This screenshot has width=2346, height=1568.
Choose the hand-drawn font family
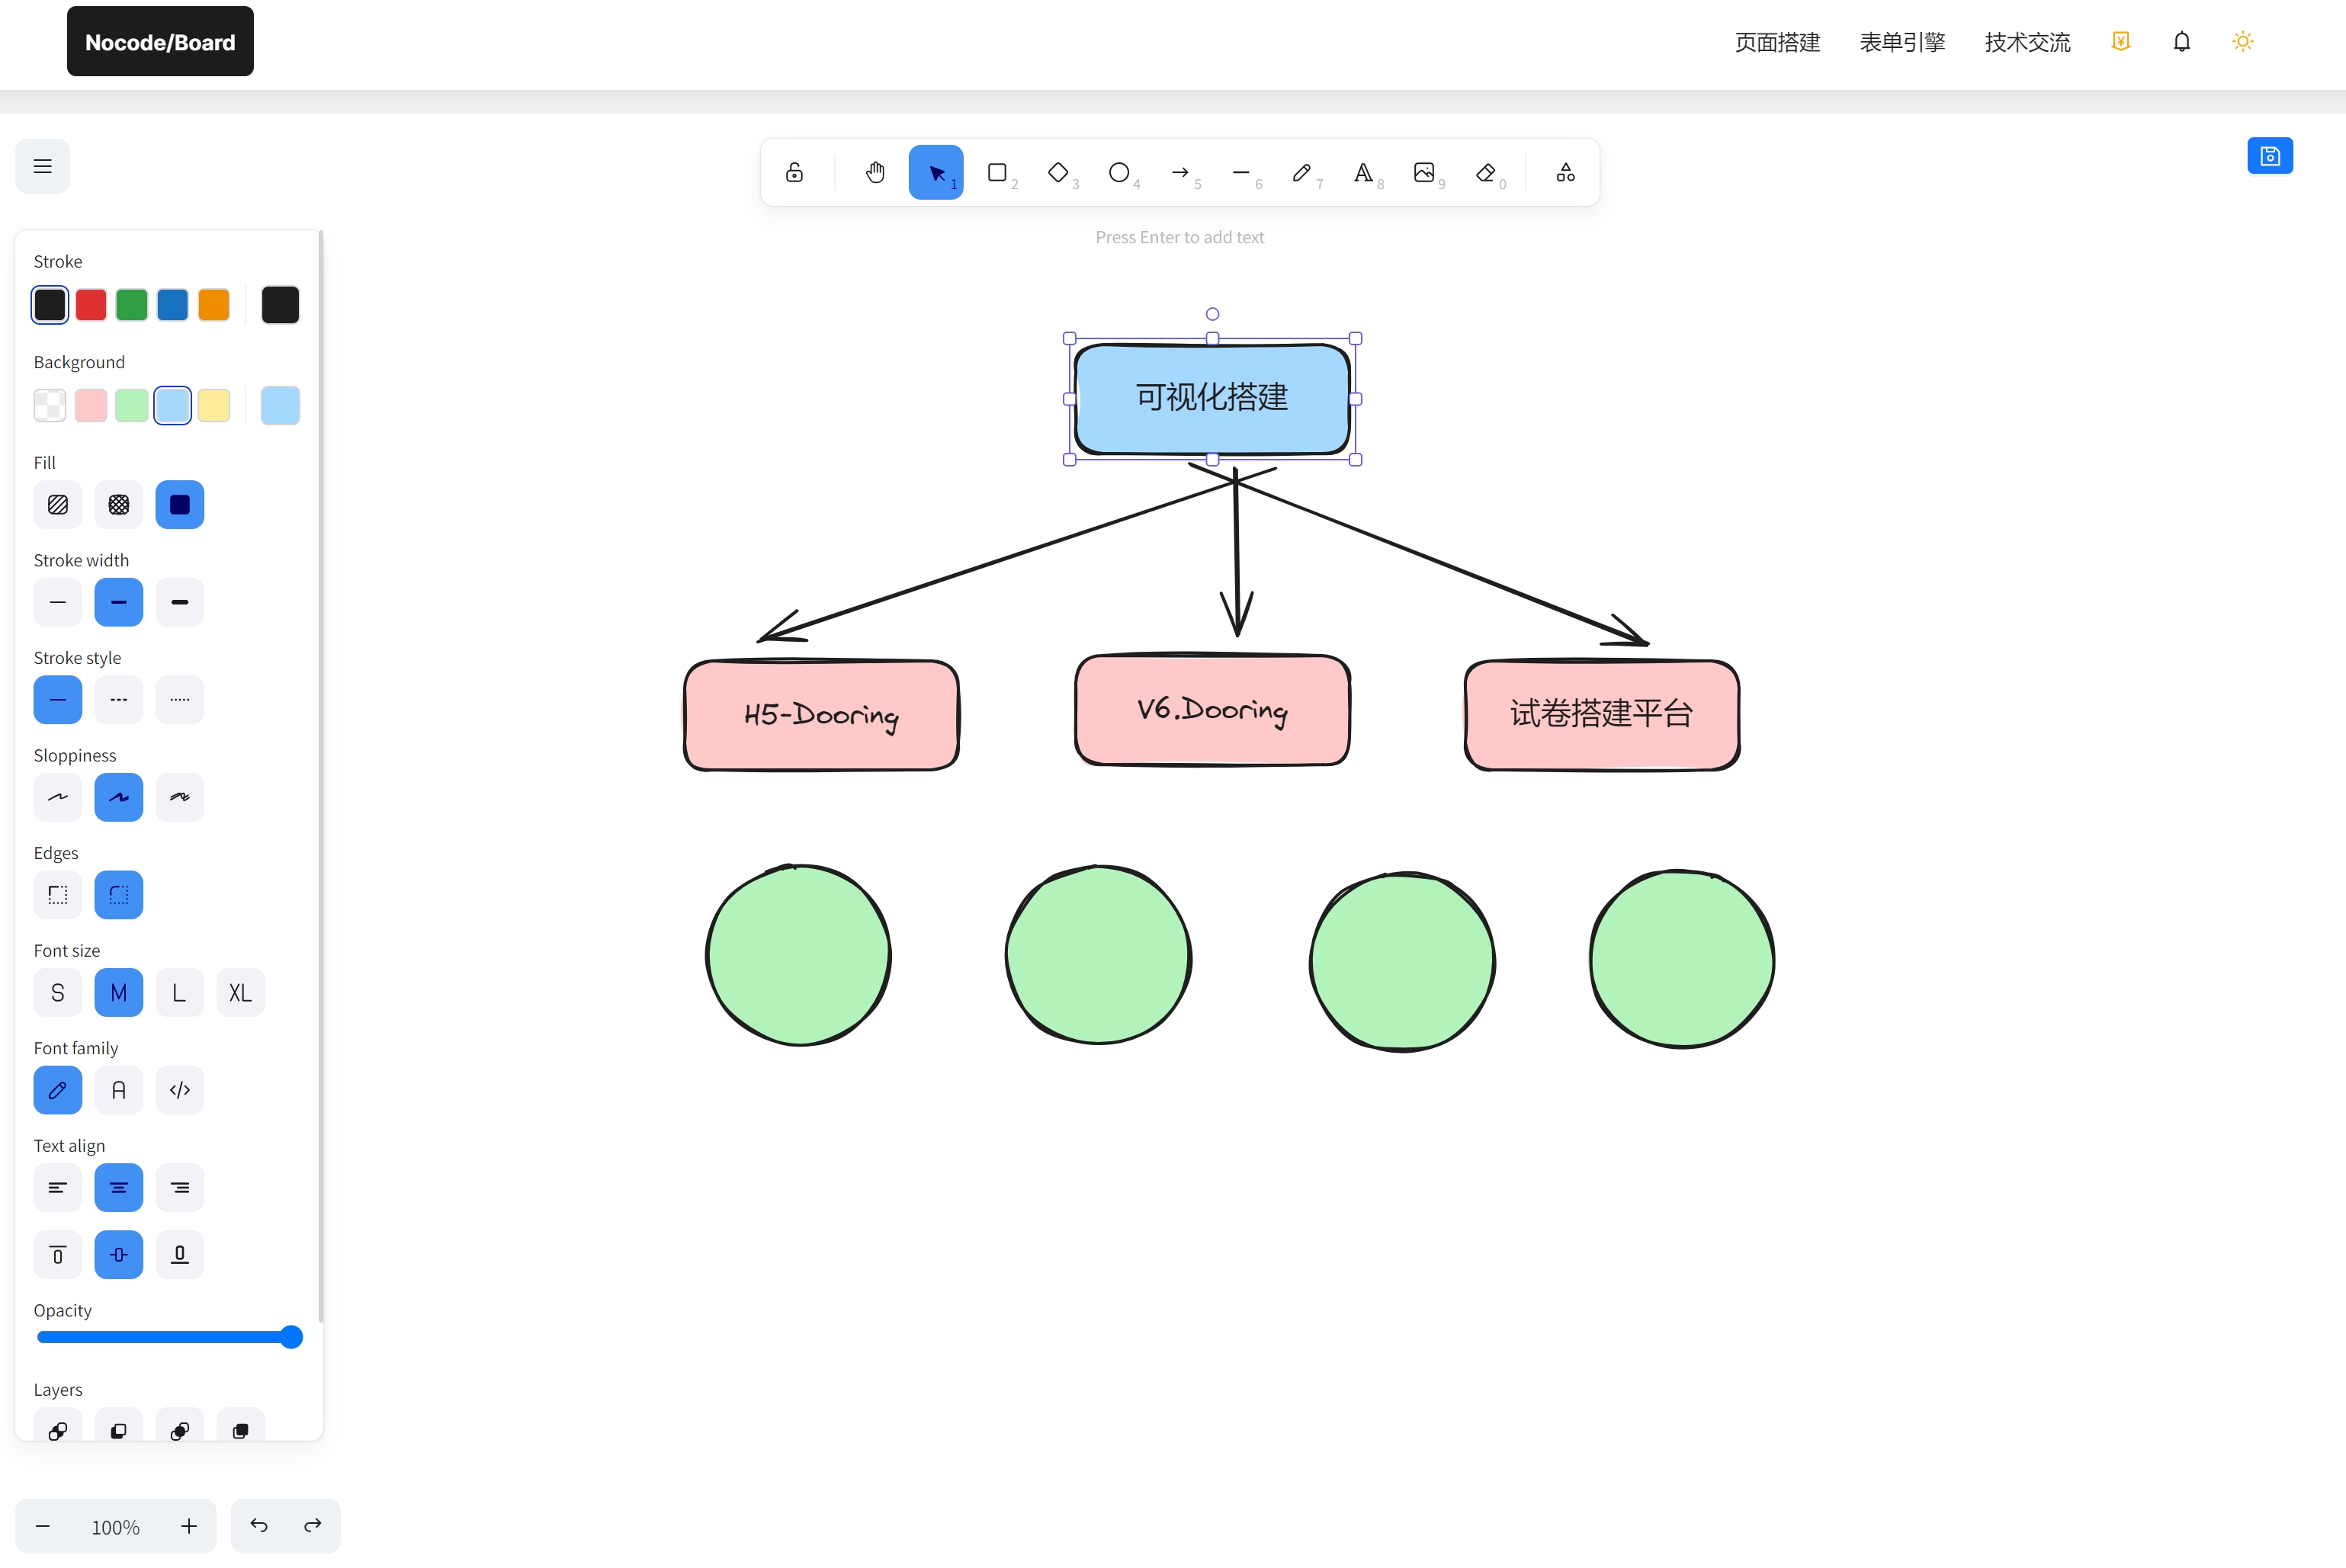tap(58, 1090)
